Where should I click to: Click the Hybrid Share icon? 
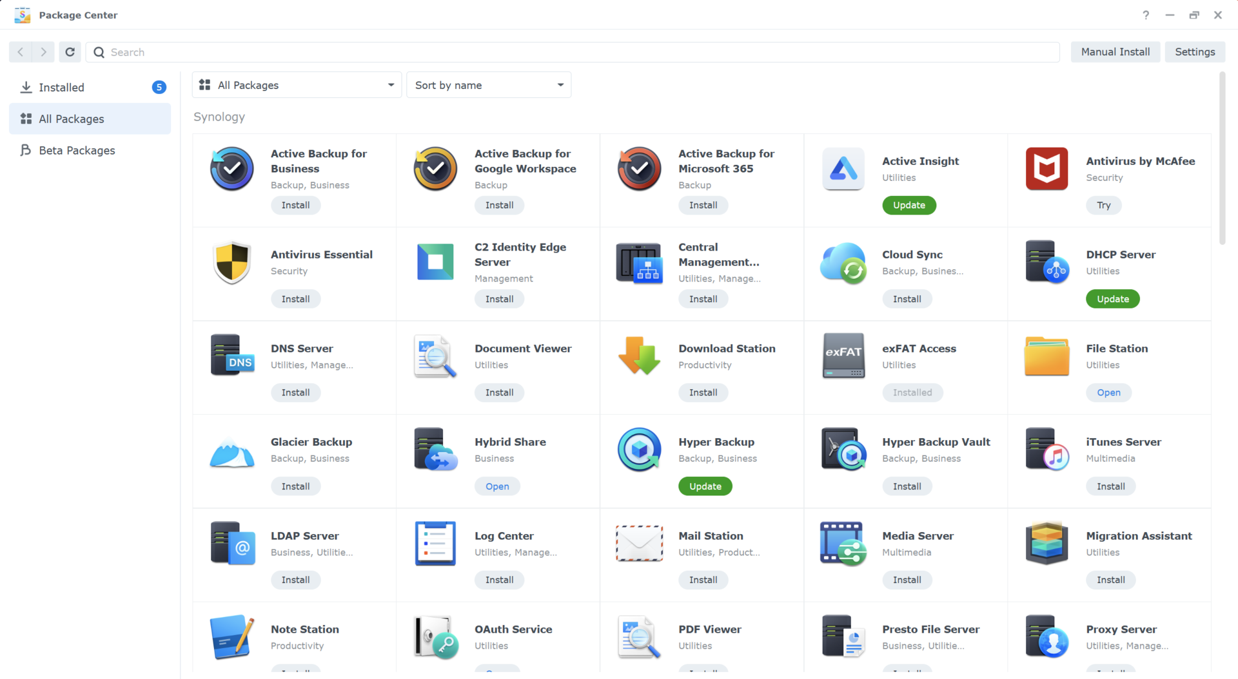pyautogui.click(x=435, y=449)
